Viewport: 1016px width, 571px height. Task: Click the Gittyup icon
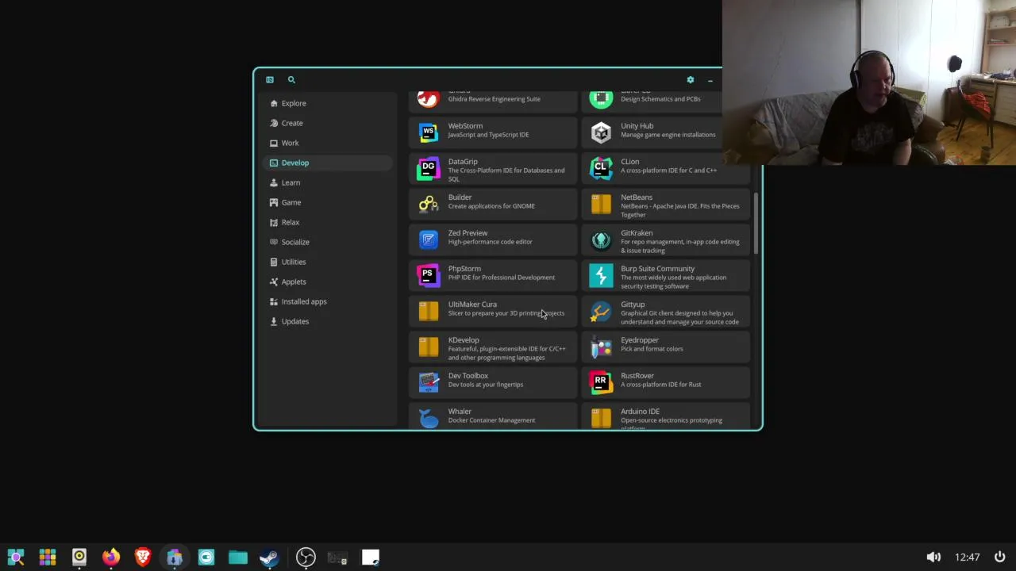tap(601, 311)
